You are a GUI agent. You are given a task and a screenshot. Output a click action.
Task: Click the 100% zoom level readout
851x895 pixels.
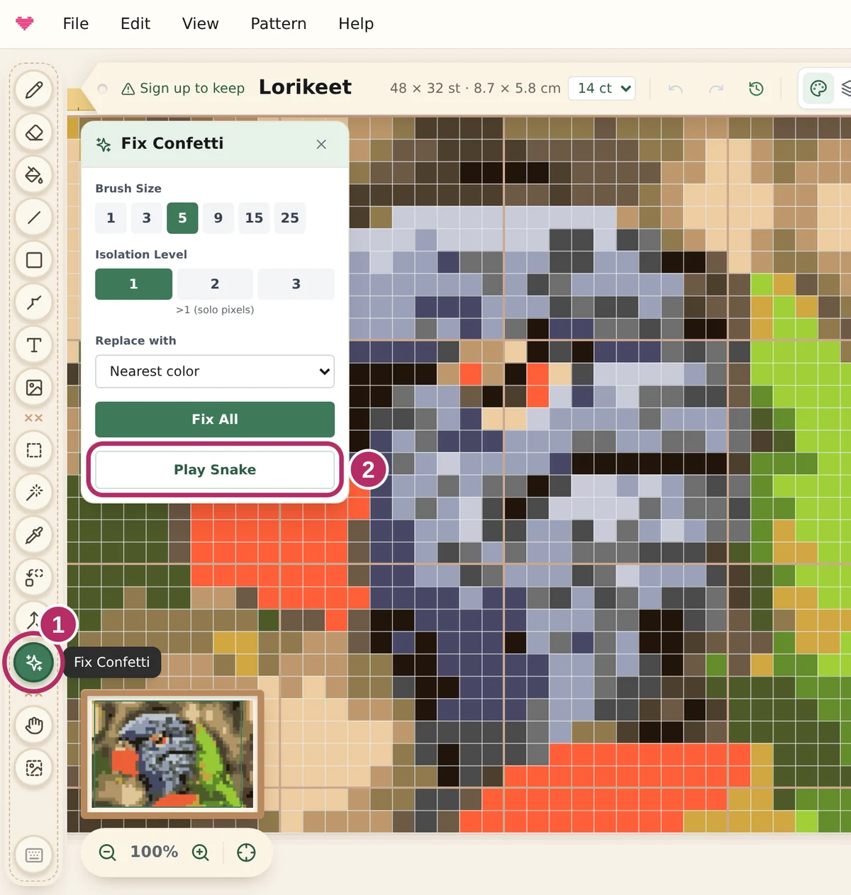[x=154, y=852]
